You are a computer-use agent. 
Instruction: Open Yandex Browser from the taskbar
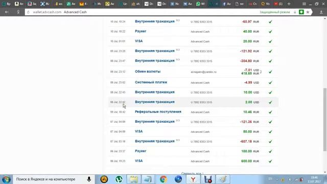tap(193, 179)
